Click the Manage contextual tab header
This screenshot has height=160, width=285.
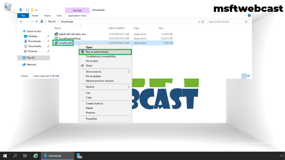tap(77, 10)
